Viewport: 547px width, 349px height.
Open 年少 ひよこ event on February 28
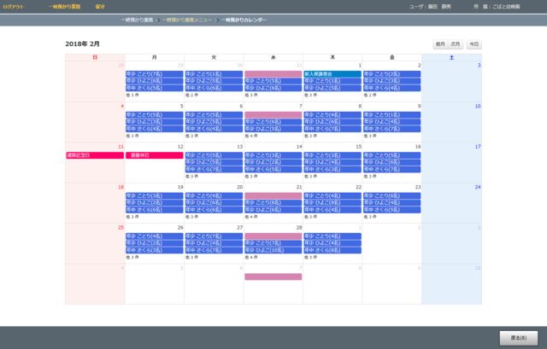pos(273,250)
